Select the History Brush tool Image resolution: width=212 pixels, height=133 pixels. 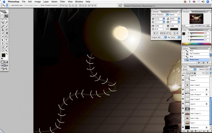point(6,30)
